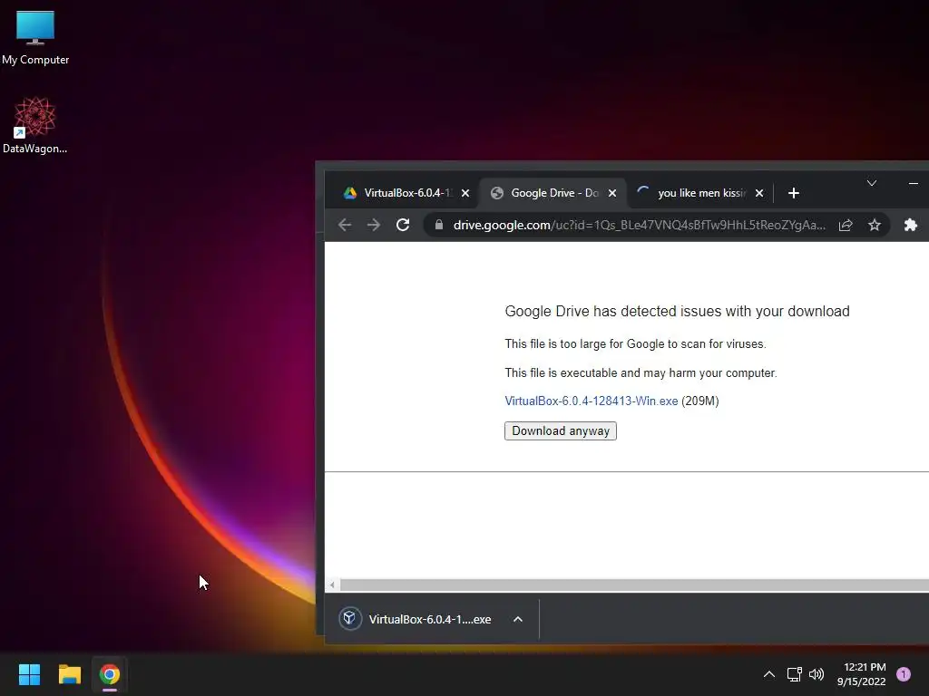Click 'This file is executable' warning text

tap(641, 372)
